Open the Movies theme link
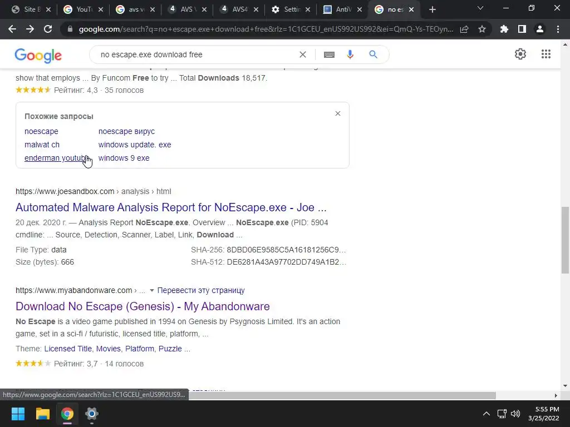The height and width of the screenshot is (427, 570). point(109,349)
